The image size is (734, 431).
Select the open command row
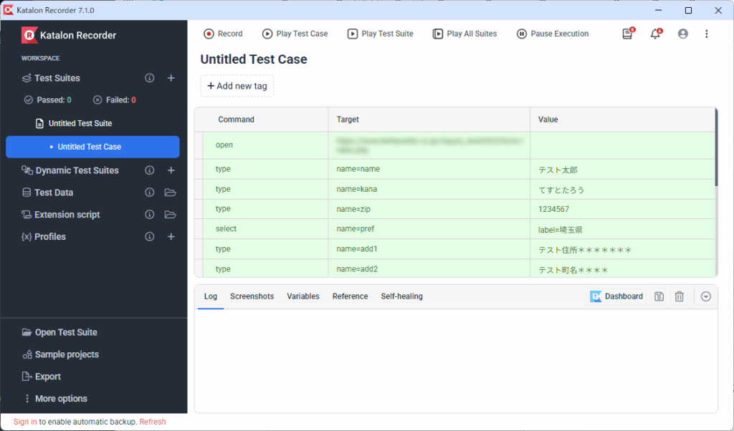coord(455,145)
